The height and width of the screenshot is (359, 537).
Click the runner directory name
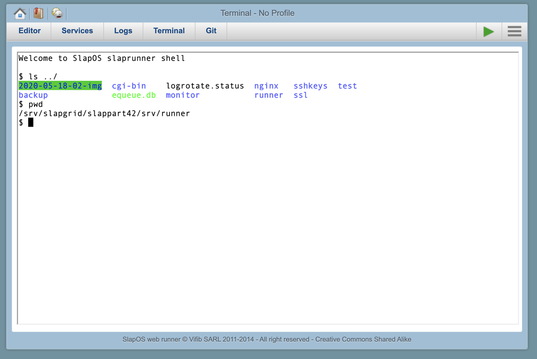[x=268, y=95]
